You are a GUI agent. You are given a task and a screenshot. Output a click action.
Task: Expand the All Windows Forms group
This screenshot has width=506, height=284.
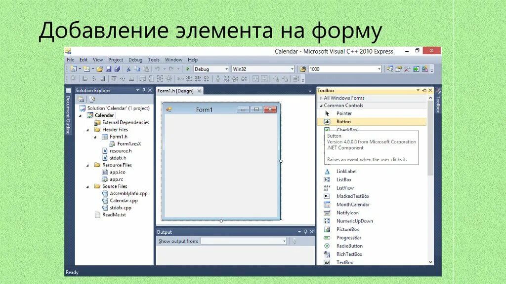[321, 98]
